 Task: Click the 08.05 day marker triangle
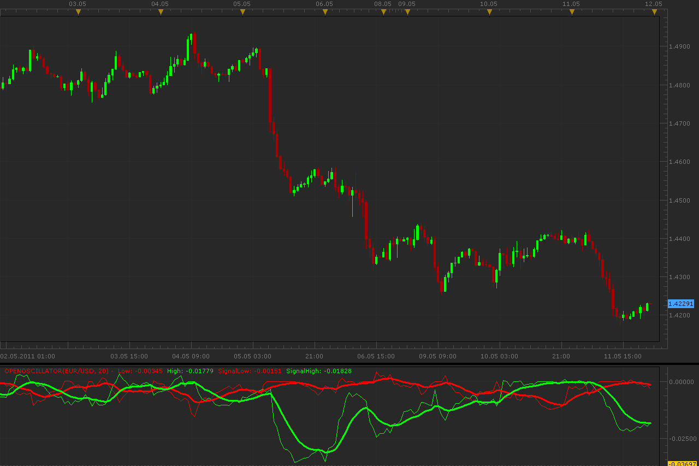pos(383,12)
